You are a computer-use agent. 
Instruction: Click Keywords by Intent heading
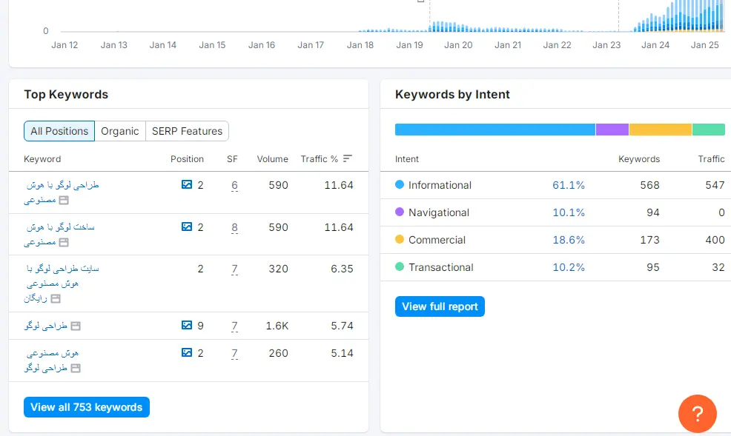pos(452,95)
